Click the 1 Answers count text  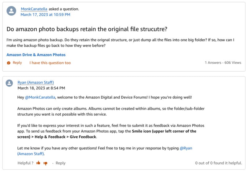coord(213,63)
